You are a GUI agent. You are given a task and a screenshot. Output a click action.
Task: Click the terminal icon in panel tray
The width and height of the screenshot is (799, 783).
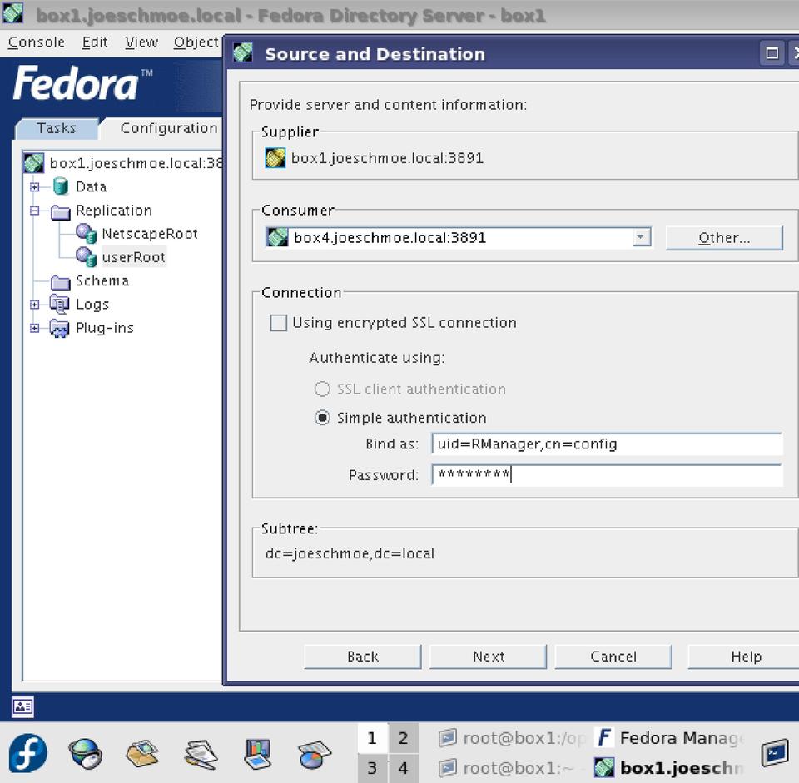[x=775, y=752]
